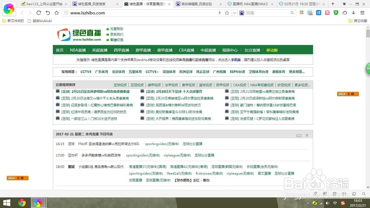
Task: Click the undo/restore closed tab arrow icon
Action: (48, 13)
